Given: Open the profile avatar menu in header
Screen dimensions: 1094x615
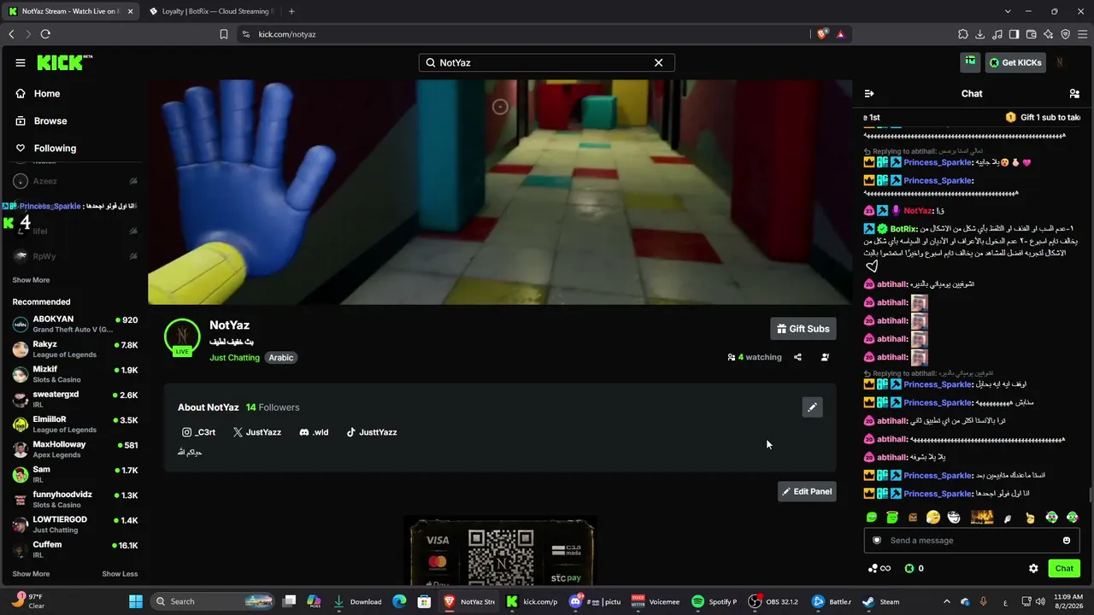Looking at the screenshot, I should (1060, 62).
